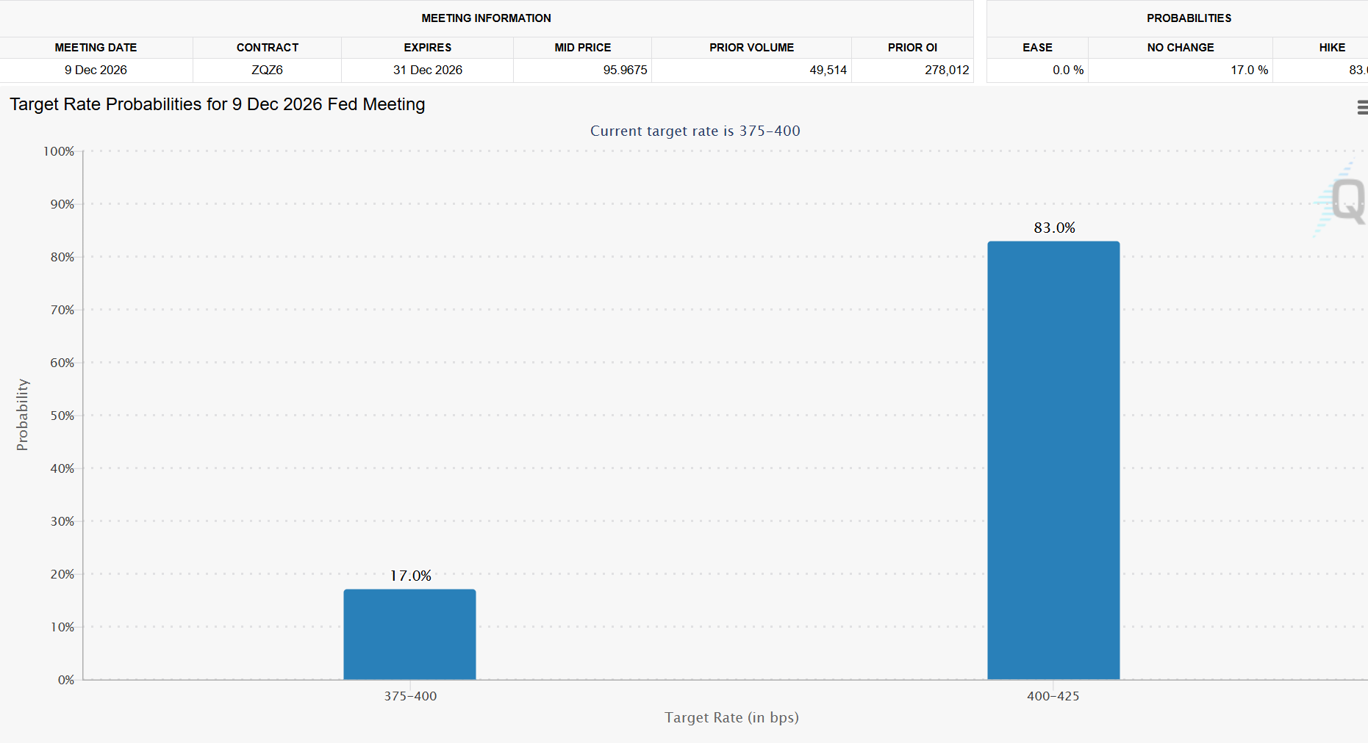Click the ZQZ6 contract cell

coord(267,70)
